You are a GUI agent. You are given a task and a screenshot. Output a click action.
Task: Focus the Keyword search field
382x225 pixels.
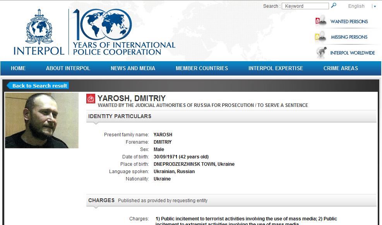(305, 6)
